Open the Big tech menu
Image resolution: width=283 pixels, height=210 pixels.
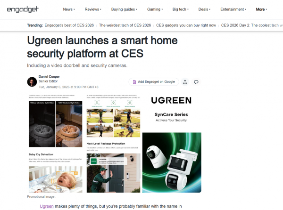(181, 9)
